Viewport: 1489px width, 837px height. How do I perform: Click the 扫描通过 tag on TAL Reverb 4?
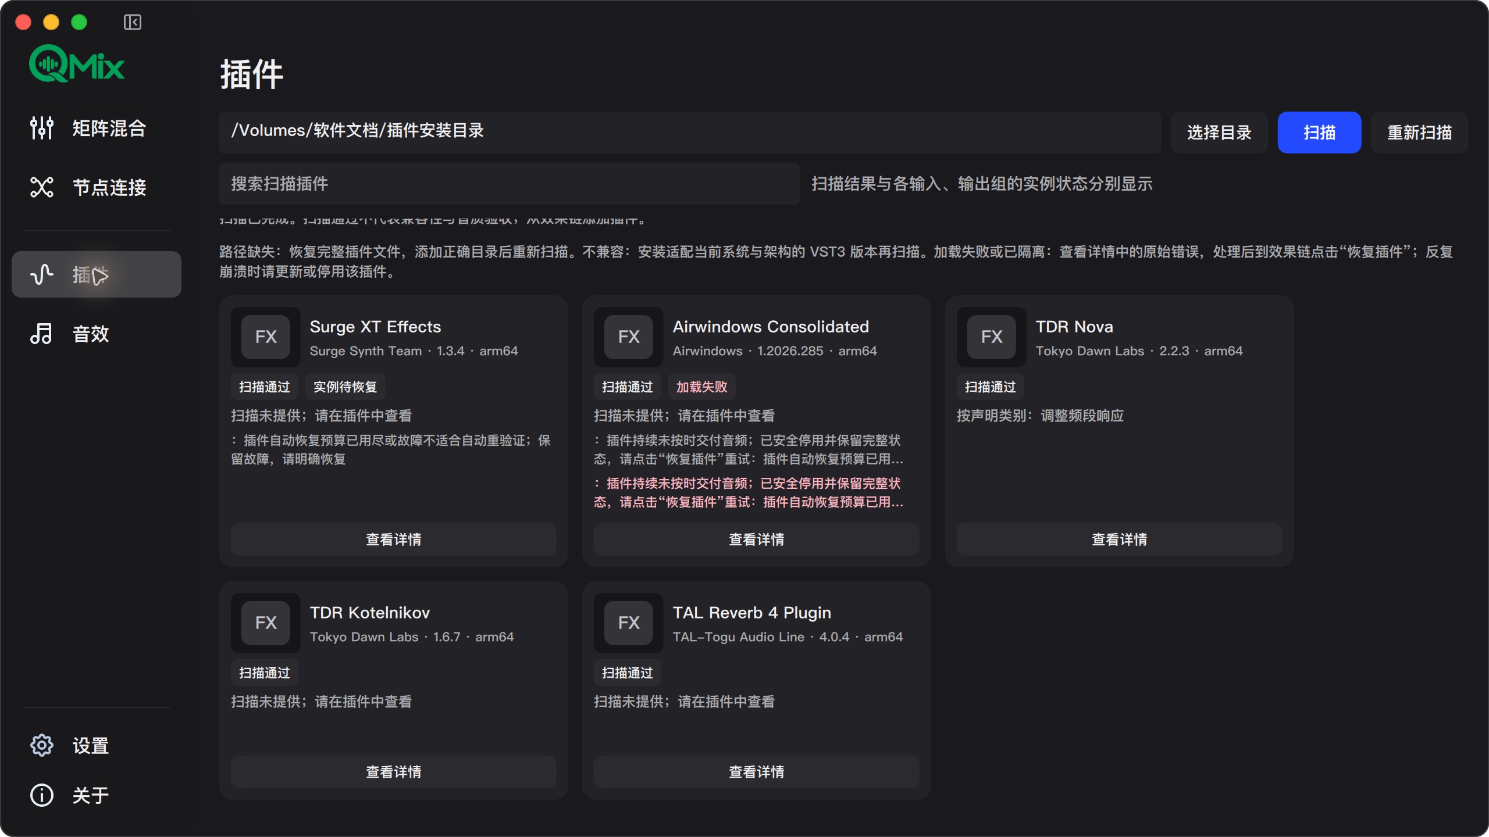(x=627, y=673)
